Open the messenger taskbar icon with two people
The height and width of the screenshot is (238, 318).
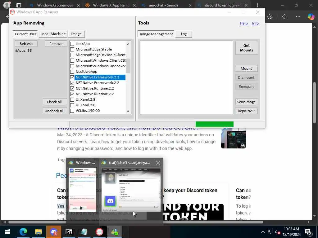pyautogui.click(x=115, y=232)
